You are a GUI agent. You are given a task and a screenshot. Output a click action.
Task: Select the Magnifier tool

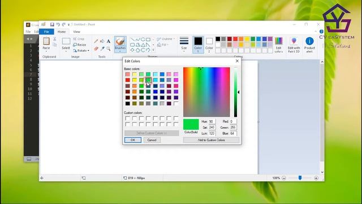[x=108, y=49]
